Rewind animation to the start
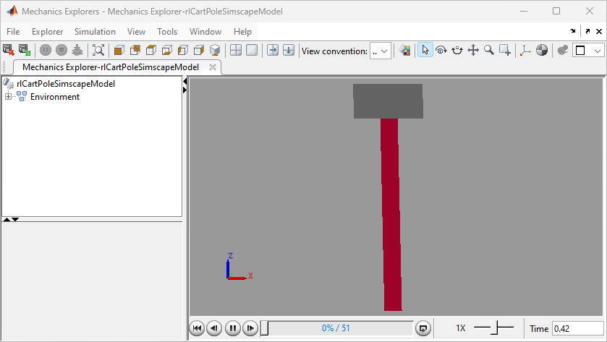The height and width of the screenshot is (342, 607). click(196, 328)
